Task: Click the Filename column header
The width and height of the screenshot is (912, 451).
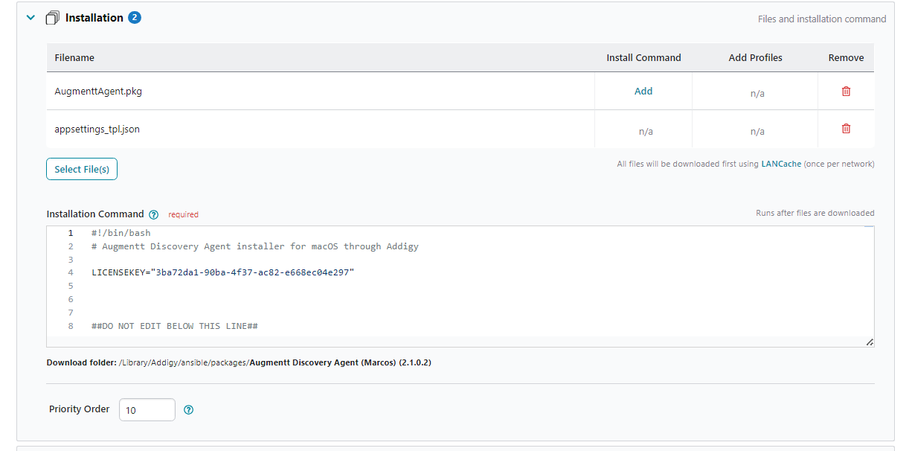Action: [x=74, y=57]
